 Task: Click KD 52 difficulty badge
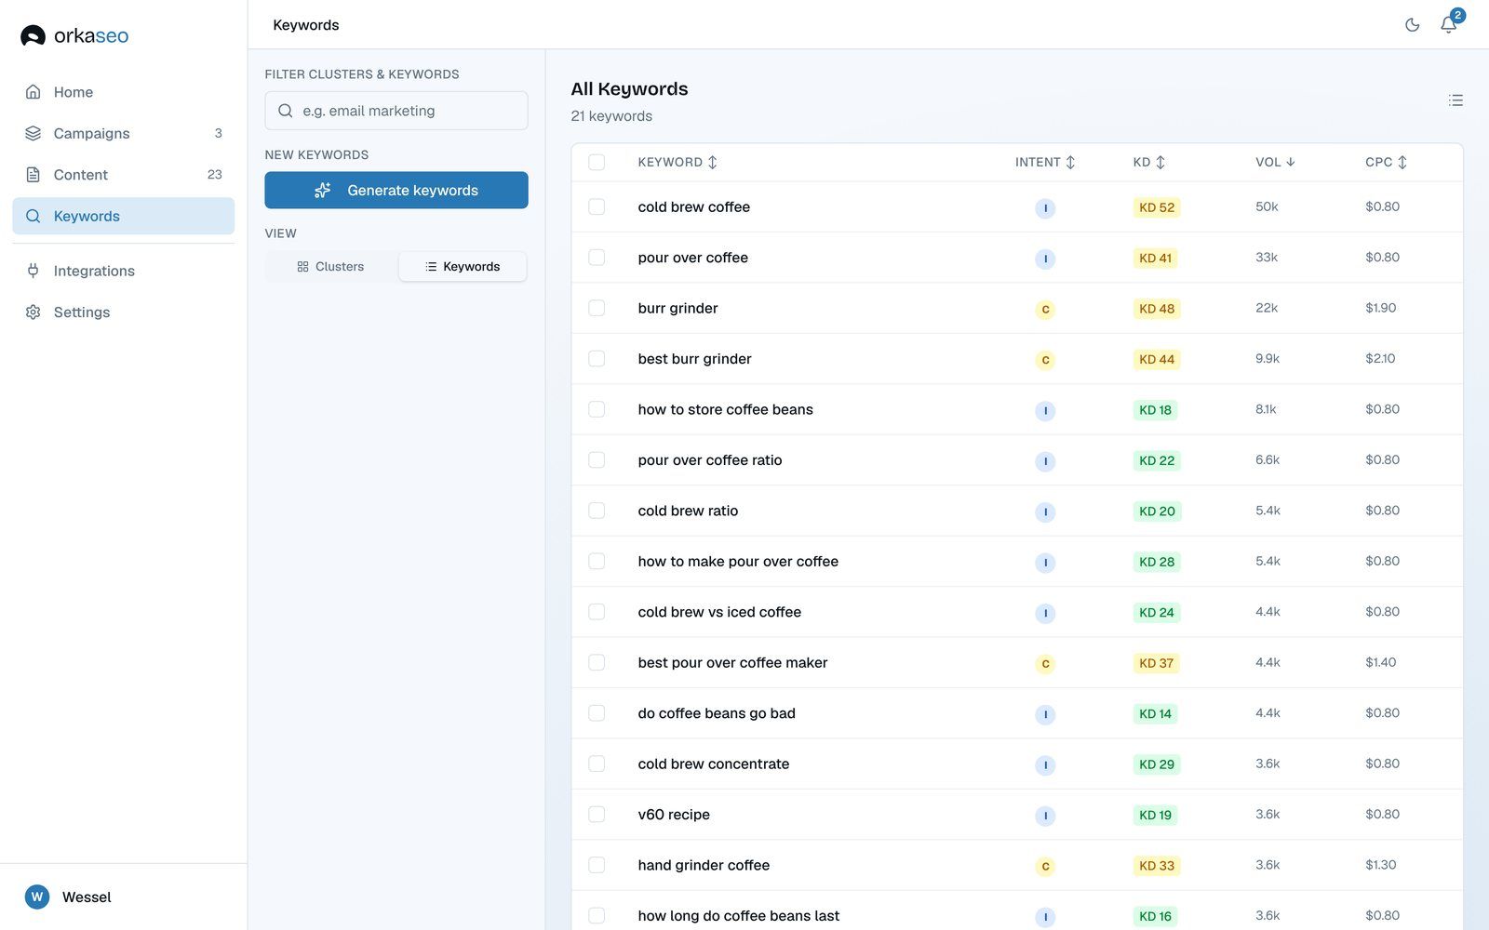(x=1157, y=207)
